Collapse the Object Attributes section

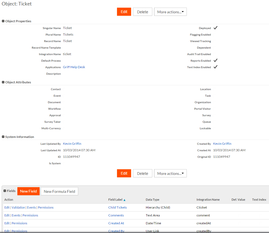(3, 82)
